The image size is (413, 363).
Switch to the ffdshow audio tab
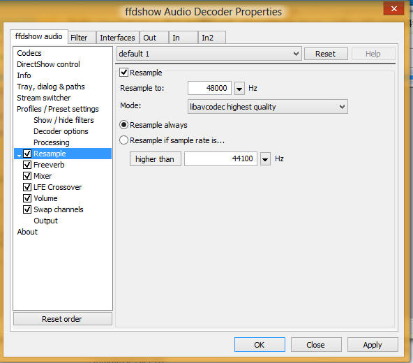point(39,36)
